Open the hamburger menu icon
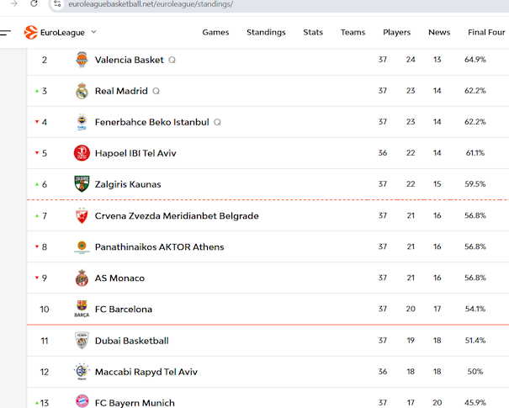 [6, 33]
